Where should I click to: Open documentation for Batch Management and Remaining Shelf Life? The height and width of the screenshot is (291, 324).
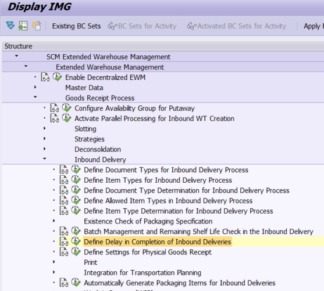point(64,231)
